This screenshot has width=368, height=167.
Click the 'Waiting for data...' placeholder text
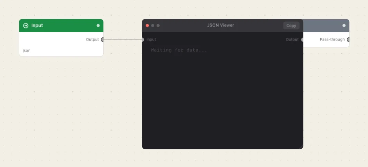(179, 50)
